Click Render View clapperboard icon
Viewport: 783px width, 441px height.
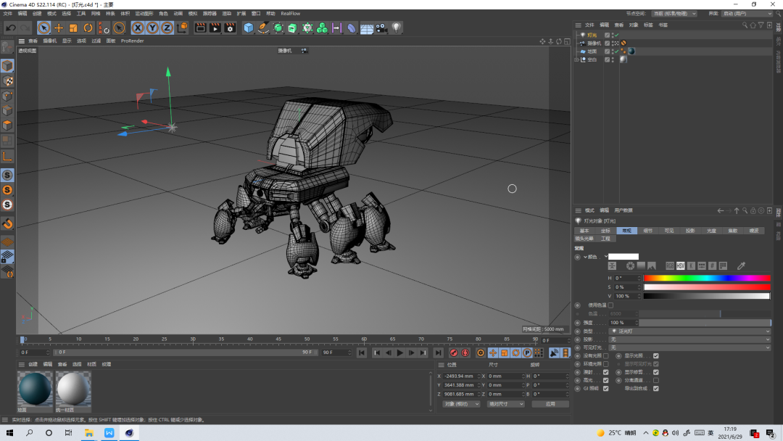(200, 28)
